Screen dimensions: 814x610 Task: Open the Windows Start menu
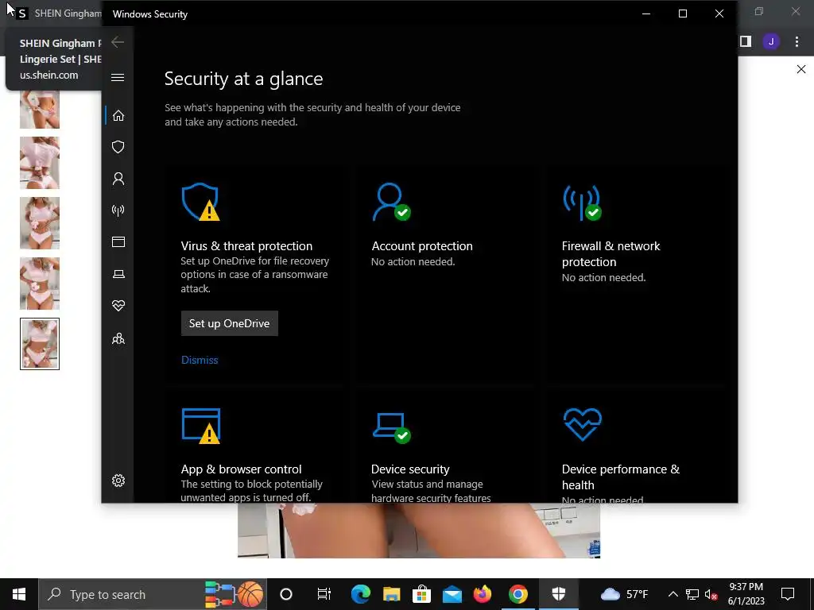tap(19, 594)
